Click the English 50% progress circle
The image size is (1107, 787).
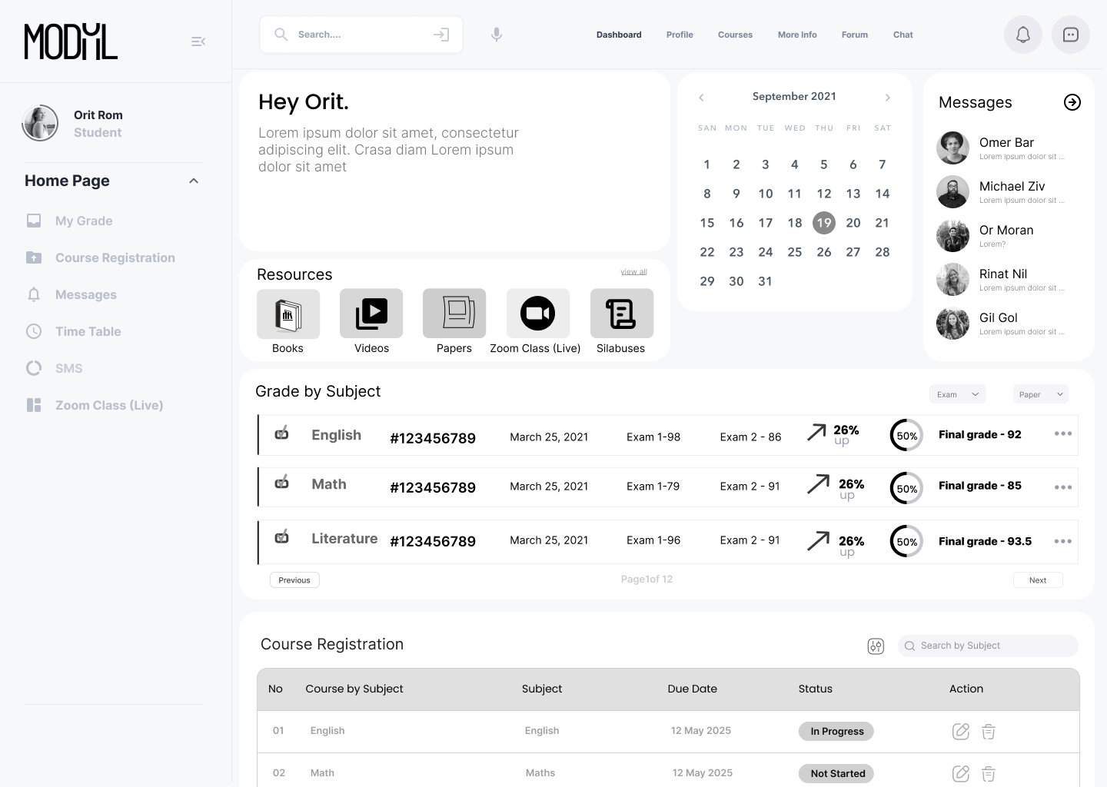(x=906, y=436)
